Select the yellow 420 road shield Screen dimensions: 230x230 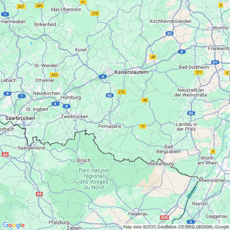point(54,75)
